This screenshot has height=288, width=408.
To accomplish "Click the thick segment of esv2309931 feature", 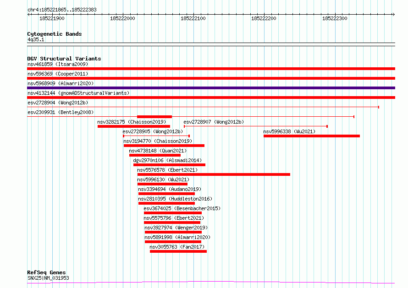I will click(154, 117).
